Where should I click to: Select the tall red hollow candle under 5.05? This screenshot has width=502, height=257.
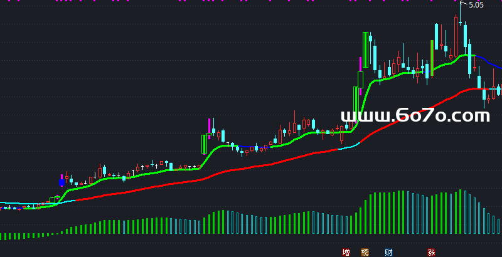[x=456, y=34]
